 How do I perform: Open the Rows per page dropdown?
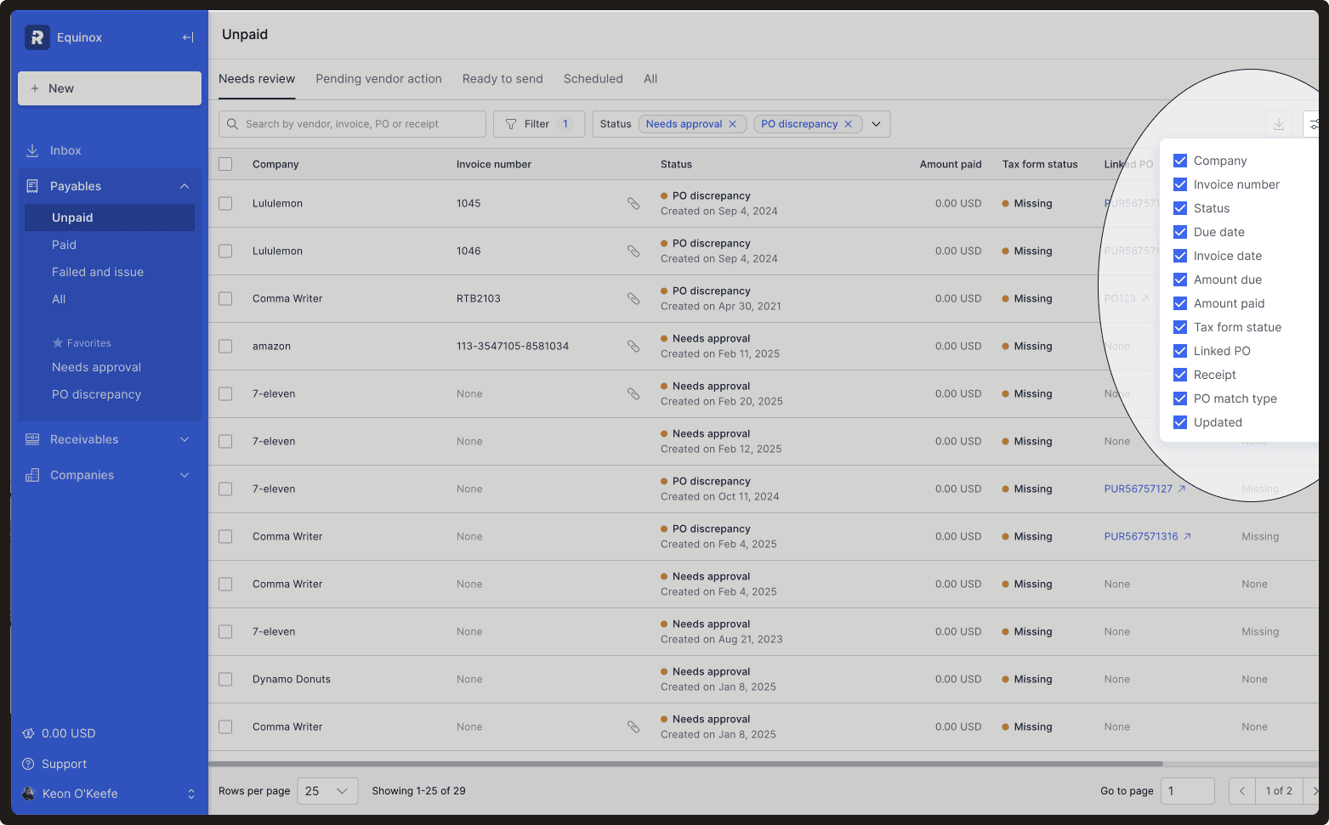[x=327, y=791]
